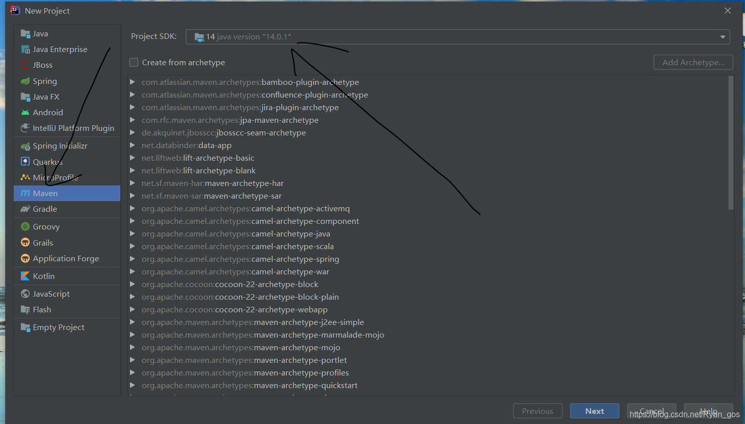This screenshot has height=424, width=745.
Task: Click the Java FX folder icon
Action: [25, 97]
